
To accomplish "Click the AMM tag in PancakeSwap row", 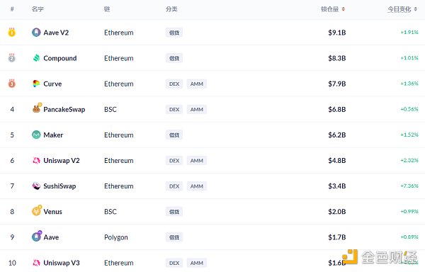I will (x=197, y=110).
